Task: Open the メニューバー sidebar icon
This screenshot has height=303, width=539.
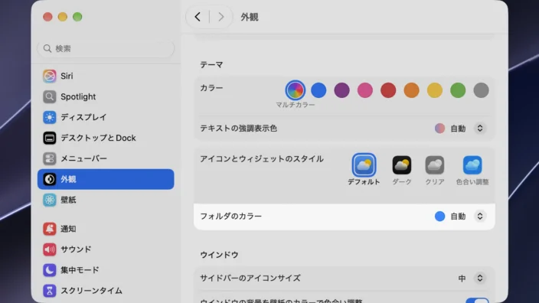Action: [50, 158]
